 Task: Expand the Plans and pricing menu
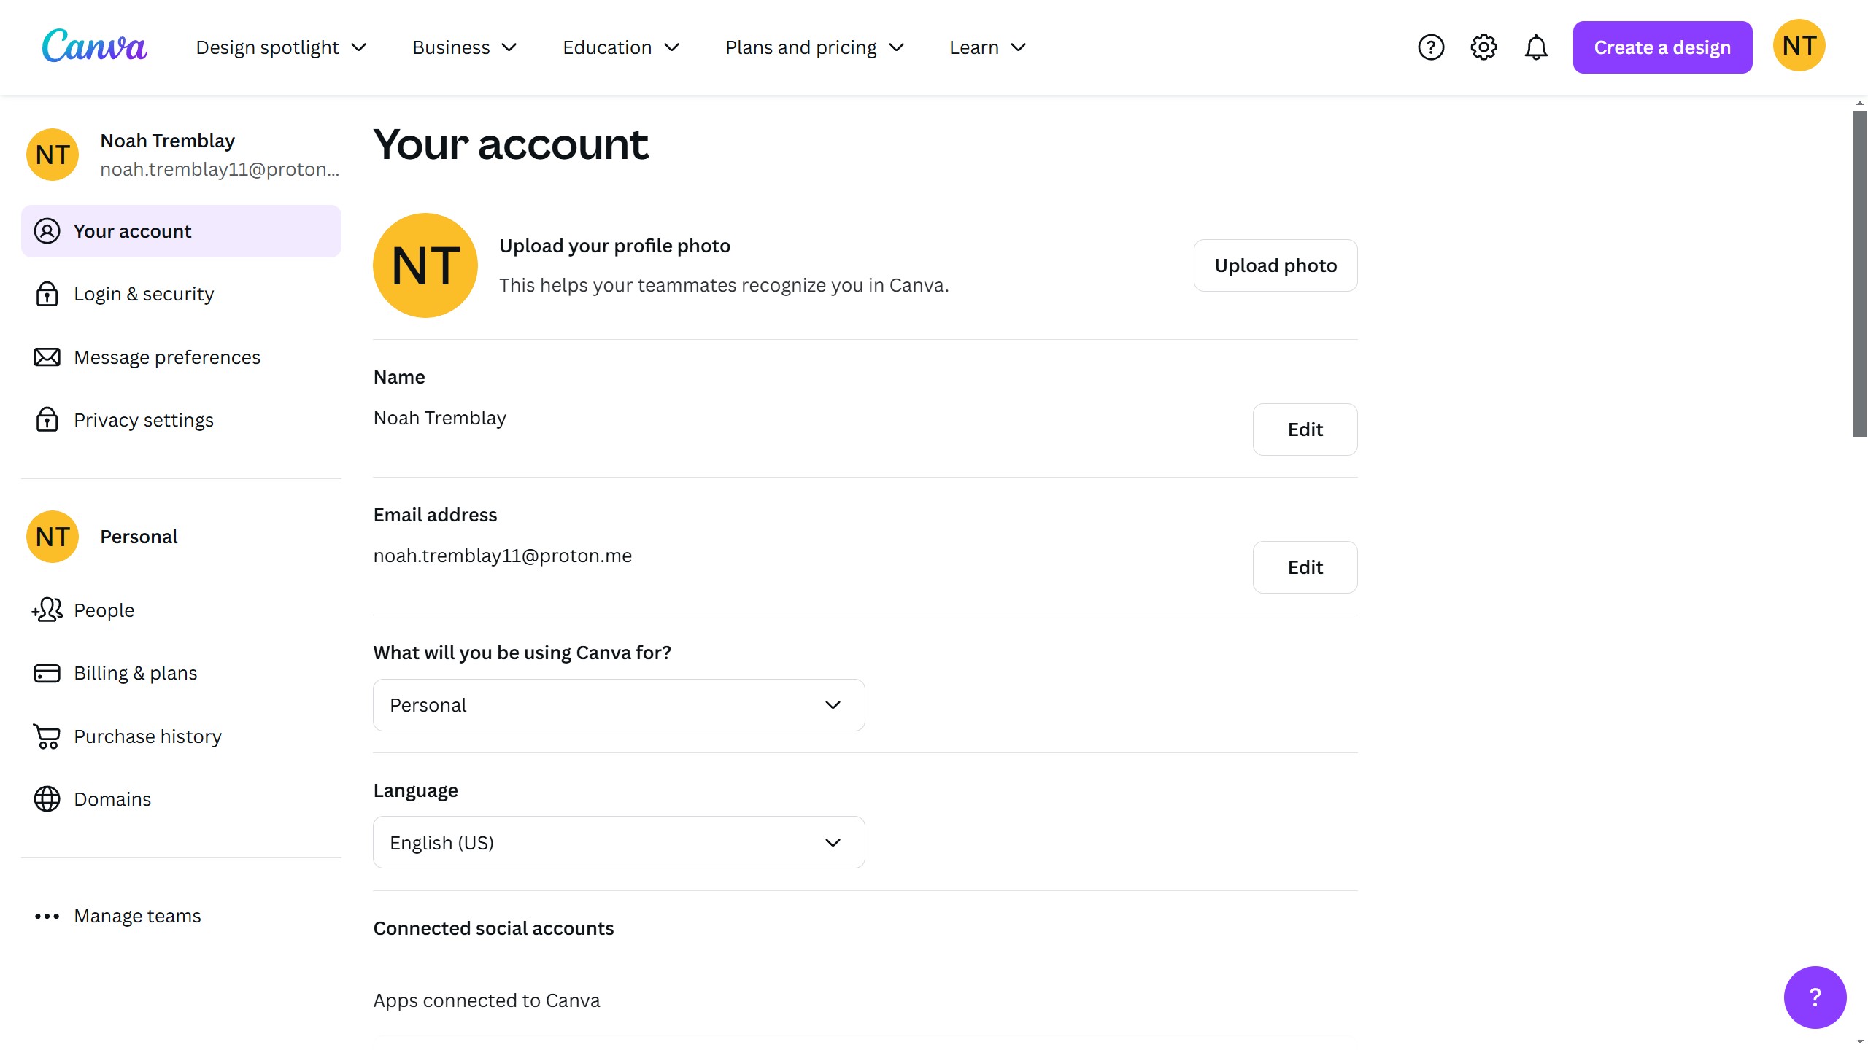tap(814, 47)
